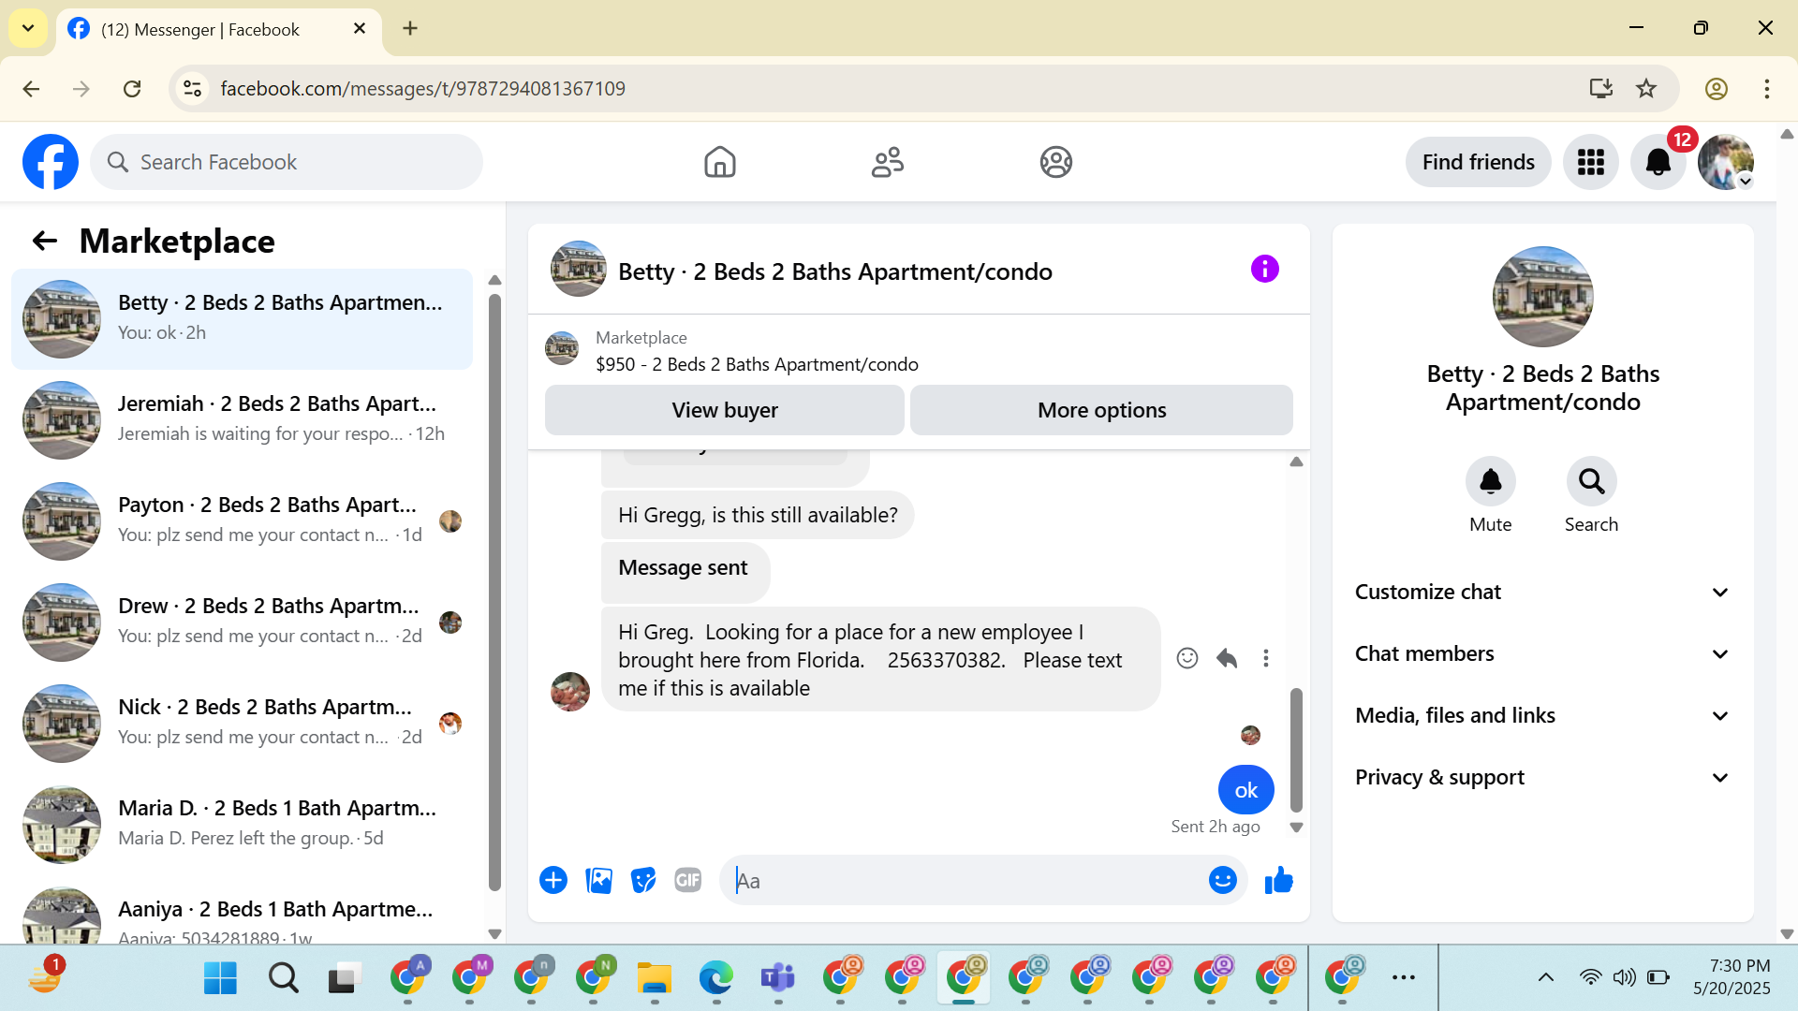Viewport: 1798px width, 1011px height.
Task: Attach a photo with the image icon
Action: pyautogui.click(x=598, y=881)
